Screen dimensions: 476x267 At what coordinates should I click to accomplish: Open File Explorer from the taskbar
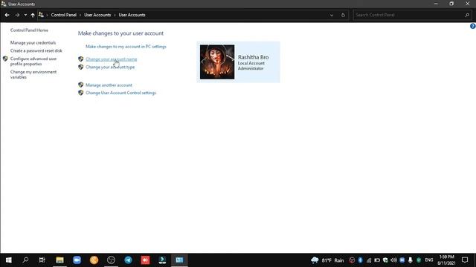click(59, 260)
